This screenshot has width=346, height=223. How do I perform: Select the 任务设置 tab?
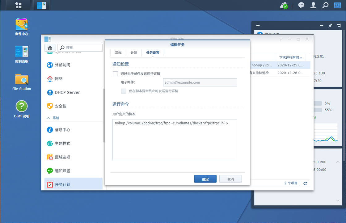pyautogui.click(x=153, y=53)
